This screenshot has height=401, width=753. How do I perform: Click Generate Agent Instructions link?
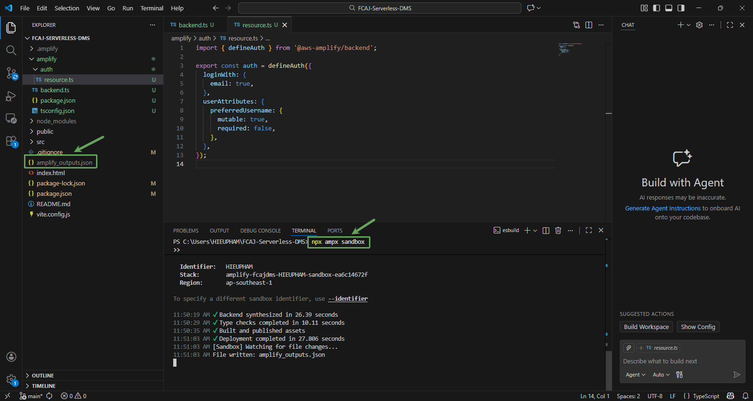point(663,208)
